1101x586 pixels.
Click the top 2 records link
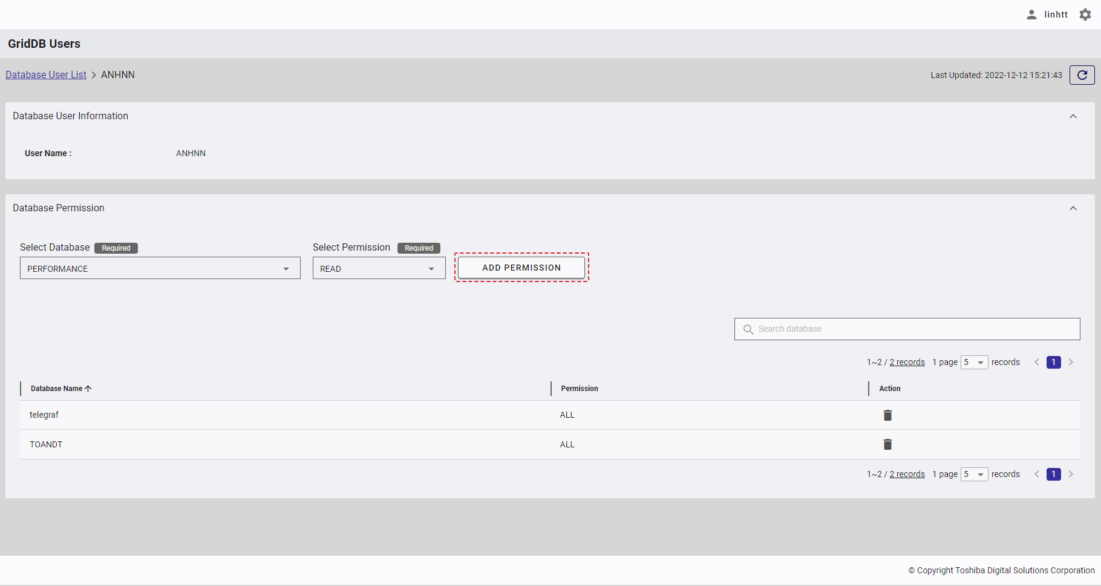[907, 362]
